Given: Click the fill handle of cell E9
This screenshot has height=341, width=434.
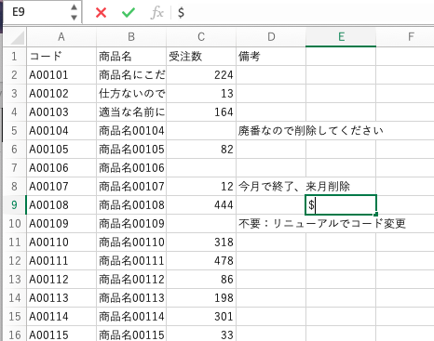Looking at the screenshot, I should [376, 214].
